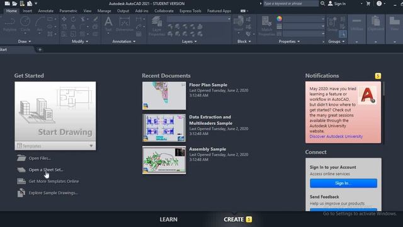Click the Open file icon in quick access toolbar
Screen dimensions: 403x227
click(x=14, y=3)
